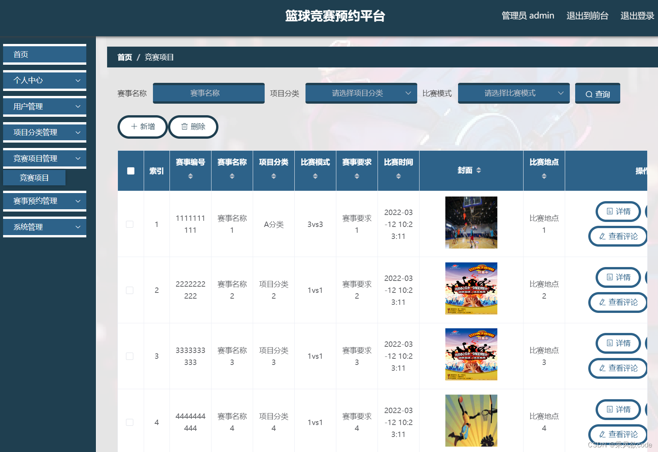Toggle the select-all checkbox in the table header
This screenshot has width=658, height=452.
pos(131,170)
